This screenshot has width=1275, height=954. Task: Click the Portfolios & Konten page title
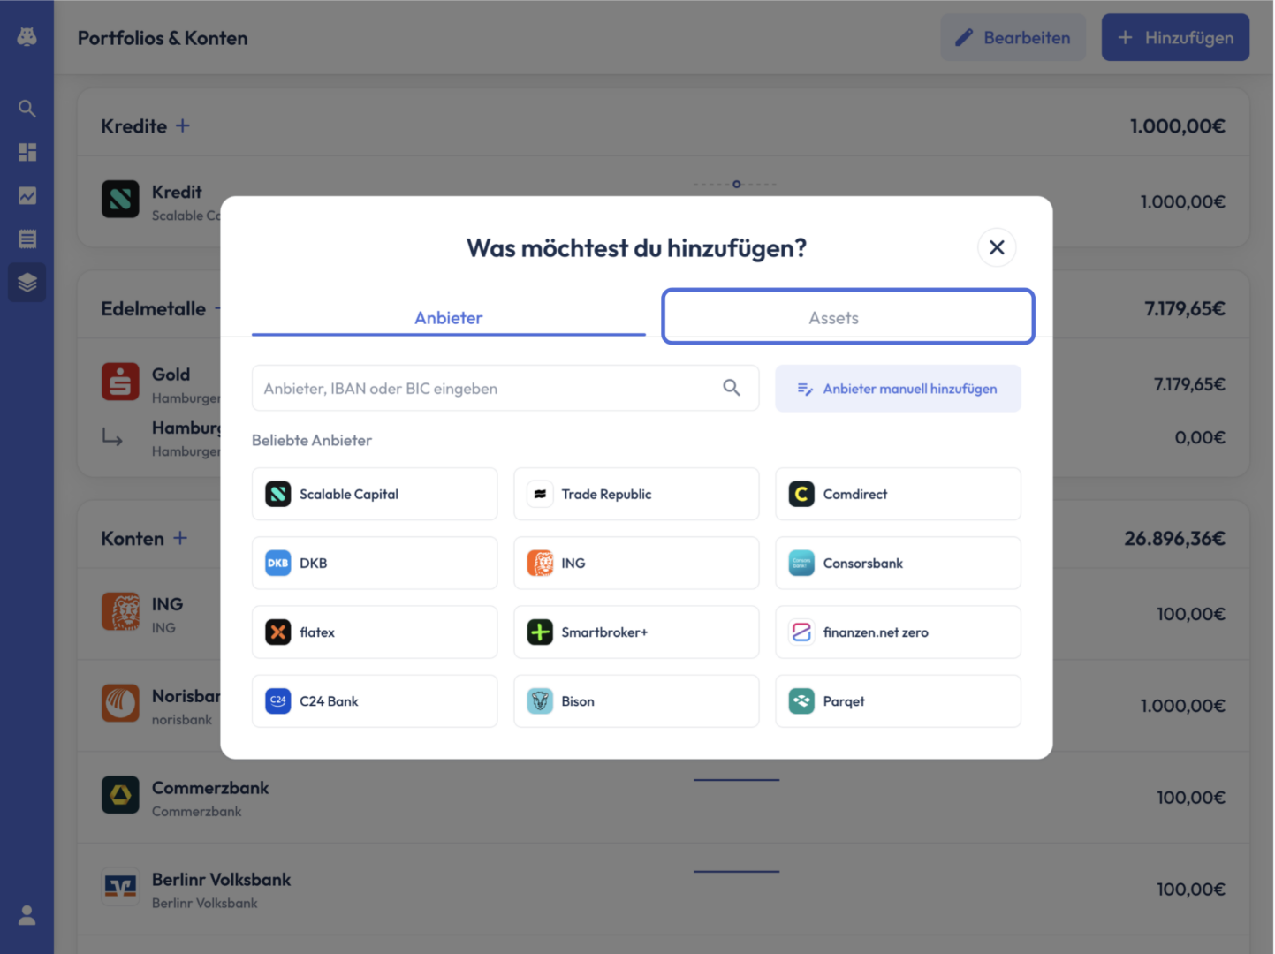pos(163,38)
